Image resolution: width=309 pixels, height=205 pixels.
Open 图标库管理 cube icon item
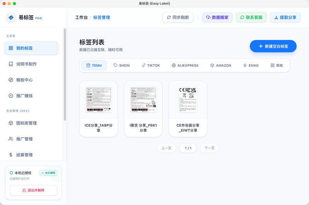click(31, 123)
